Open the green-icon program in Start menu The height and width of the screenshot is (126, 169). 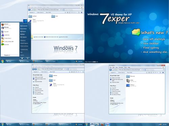pyautogui.click(x=5, y=44)
